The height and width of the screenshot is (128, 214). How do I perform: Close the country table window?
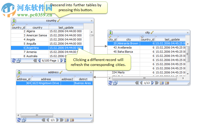pyautogui.click(x=92, y=21)
